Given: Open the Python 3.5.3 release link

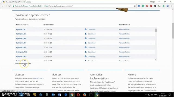Looking at the screenshot, I should [21, 43].
